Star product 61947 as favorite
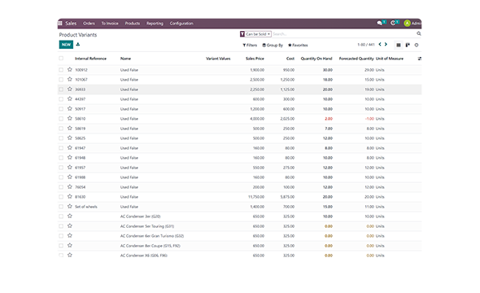 [x=70, y=147]
